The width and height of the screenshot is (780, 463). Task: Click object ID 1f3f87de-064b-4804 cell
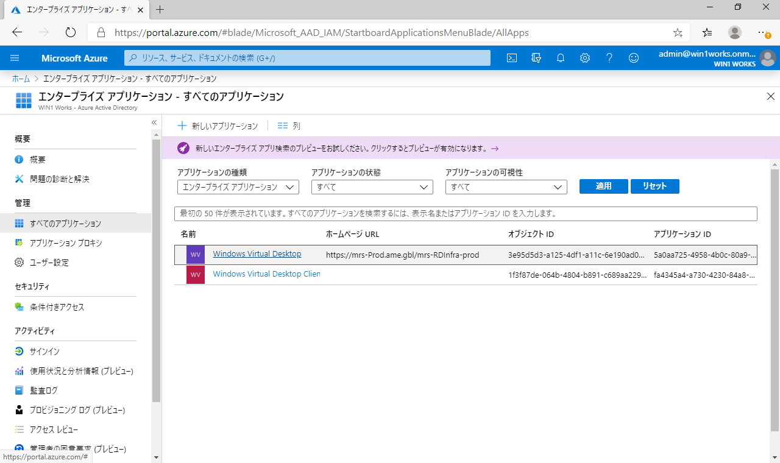point(578,275)
